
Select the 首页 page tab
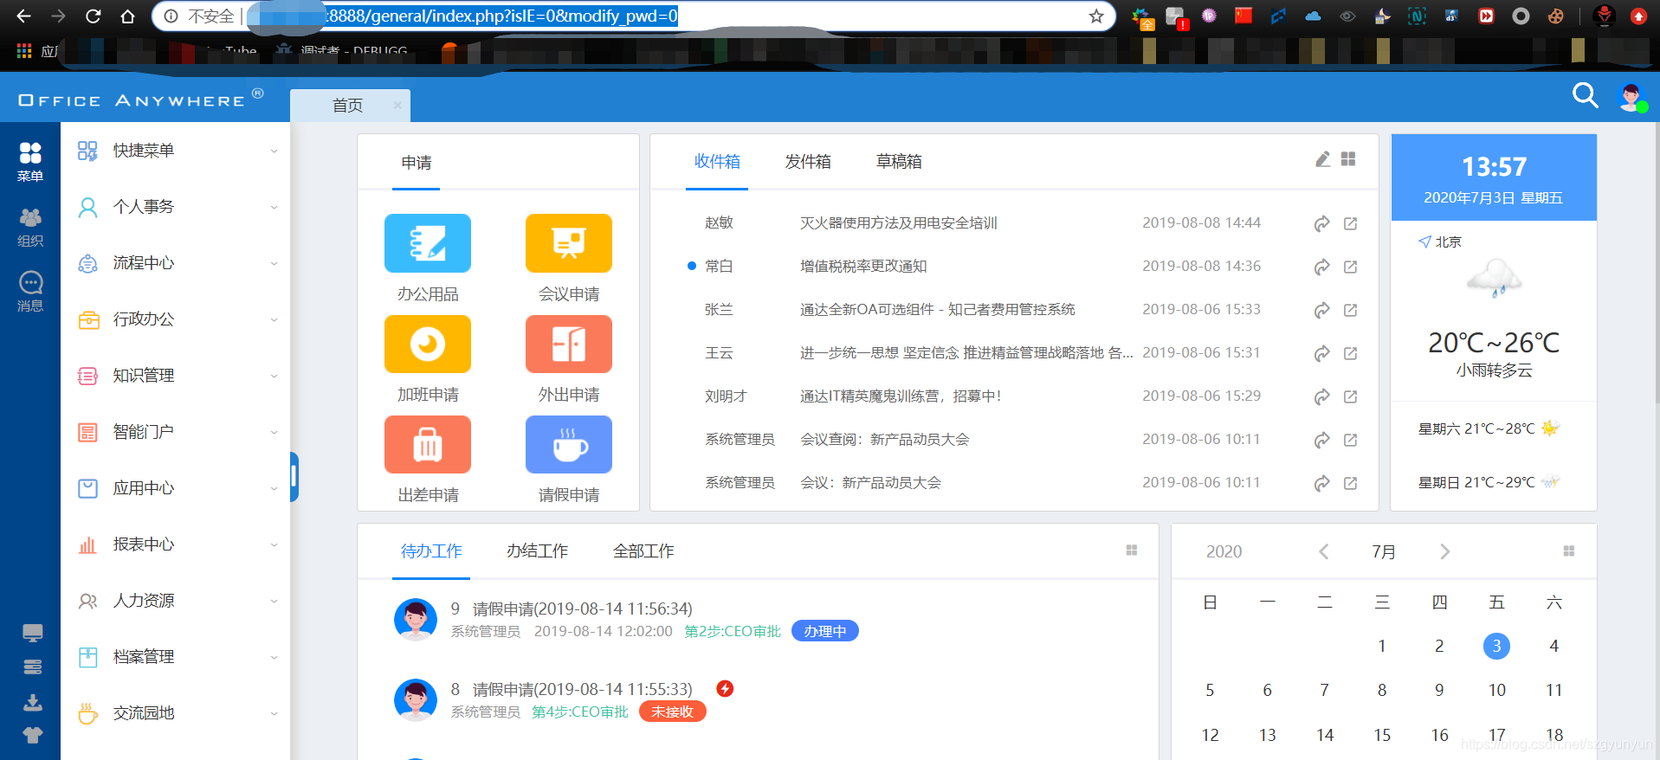[x=348, y=105]
